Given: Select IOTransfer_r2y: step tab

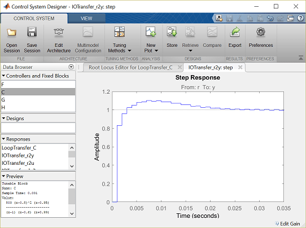Looking at the screenshot, I should [211, 68].
